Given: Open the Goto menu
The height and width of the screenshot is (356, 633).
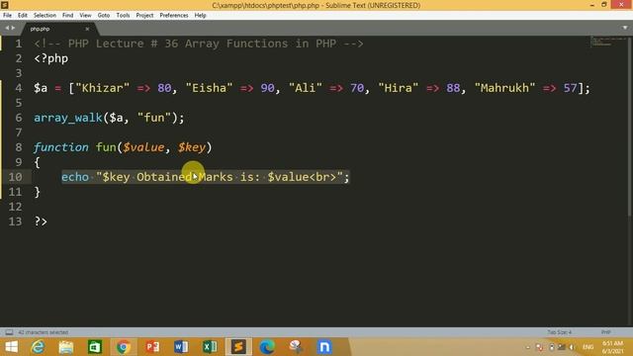Looking at the screenshot, I should click(x=104, y=16).
